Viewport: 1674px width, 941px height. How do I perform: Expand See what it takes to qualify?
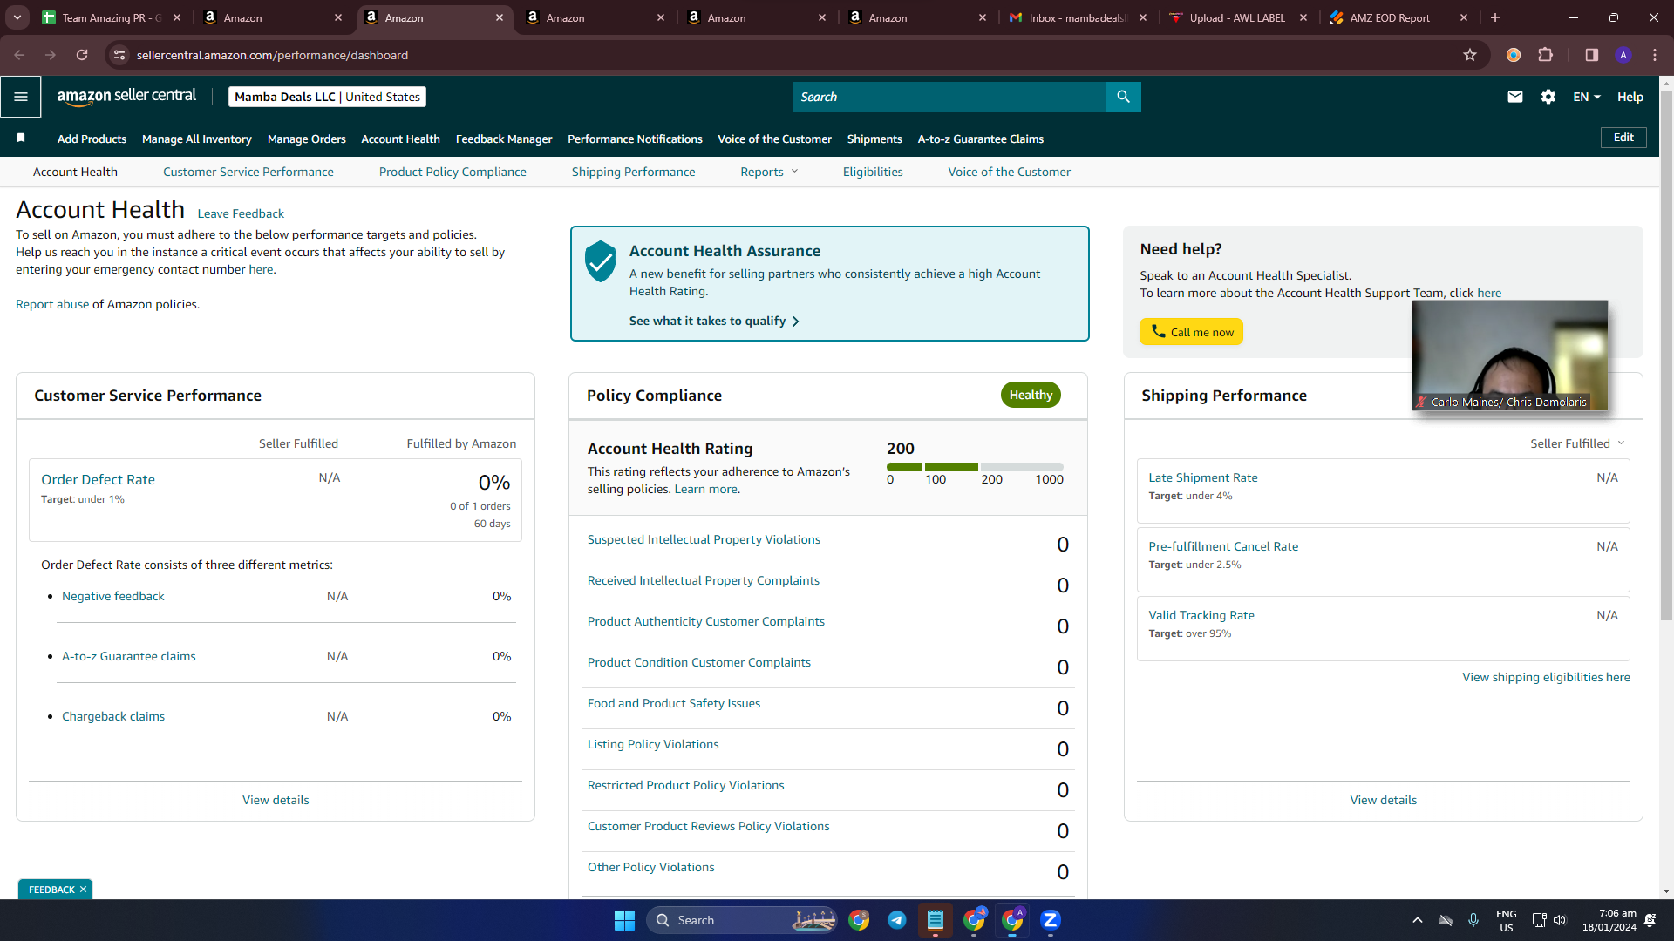tap(714, 321)
